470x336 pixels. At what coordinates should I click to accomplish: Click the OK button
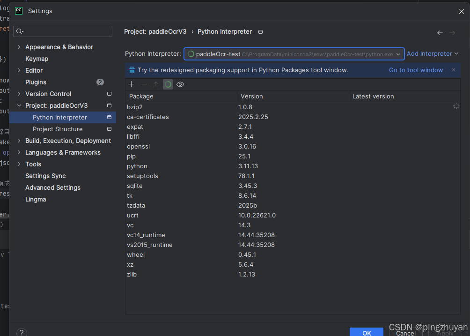(366, 332)
